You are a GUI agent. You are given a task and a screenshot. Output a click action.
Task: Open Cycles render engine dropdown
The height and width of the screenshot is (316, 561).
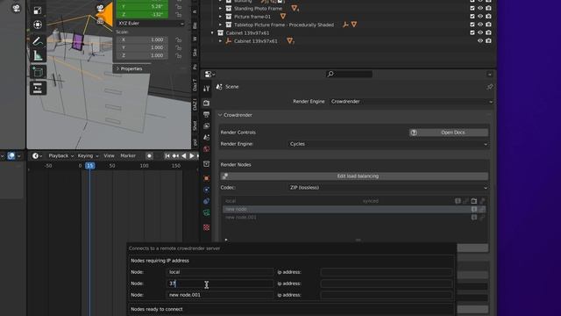[388, 144]
